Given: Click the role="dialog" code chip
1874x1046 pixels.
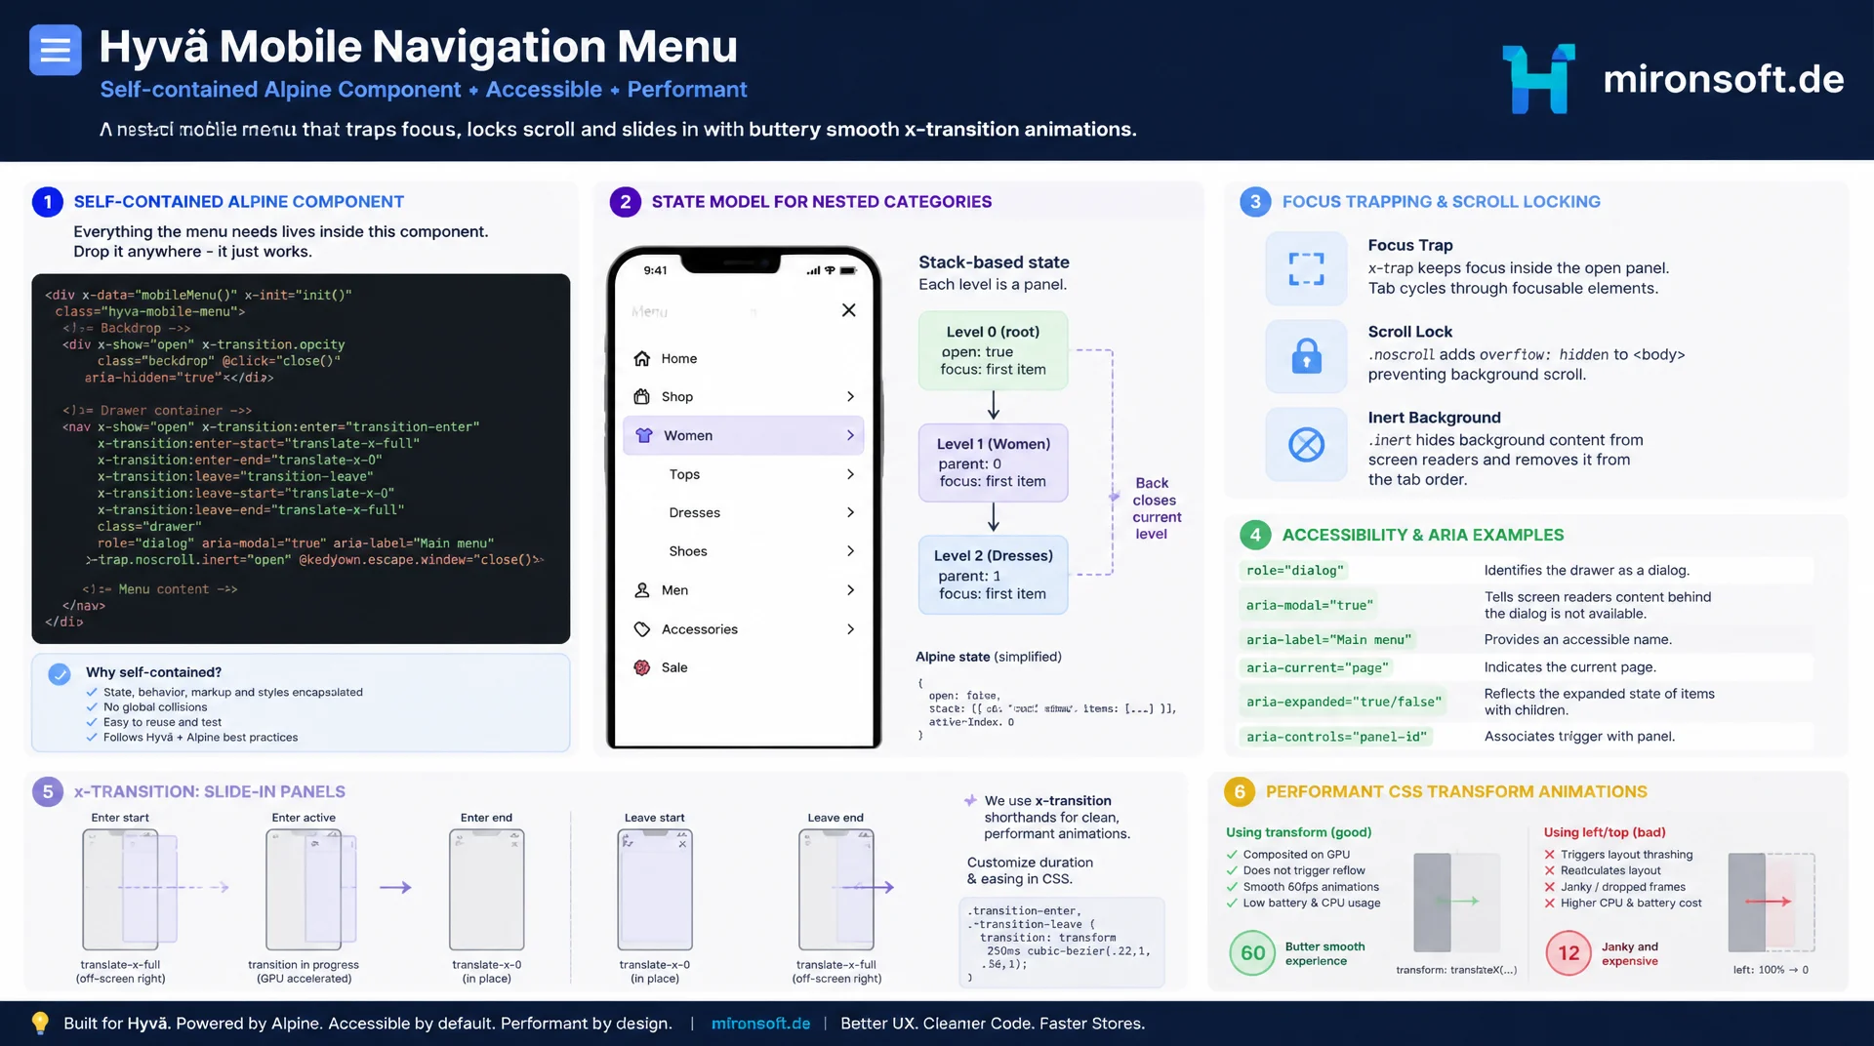Looking at the screenshot, I should click(1294, 571).
